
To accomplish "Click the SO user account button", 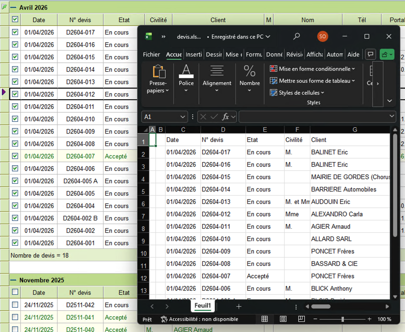I will [x=323, y=36].
